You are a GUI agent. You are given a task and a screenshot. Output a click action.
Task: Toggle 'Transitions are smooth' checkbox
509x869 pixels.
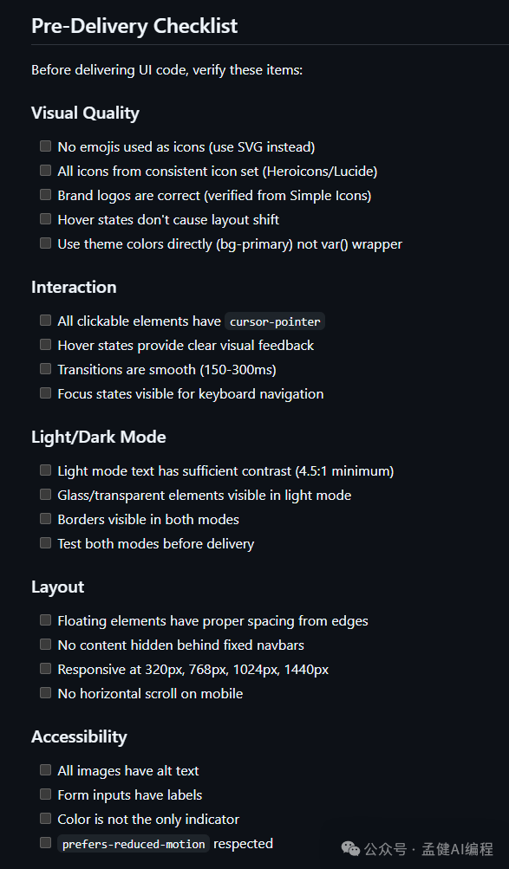point(45,368)
